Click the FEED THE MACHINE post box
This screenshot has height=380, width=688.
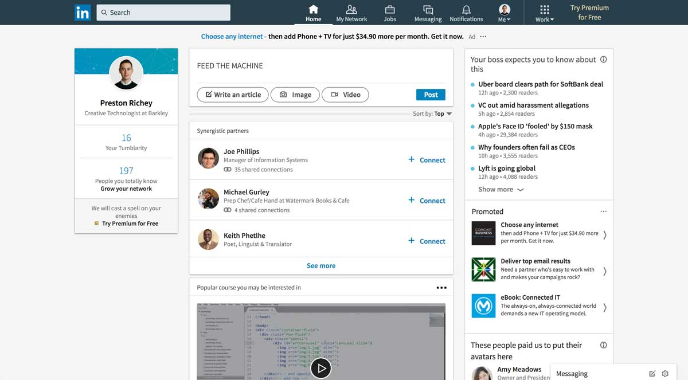321,66
